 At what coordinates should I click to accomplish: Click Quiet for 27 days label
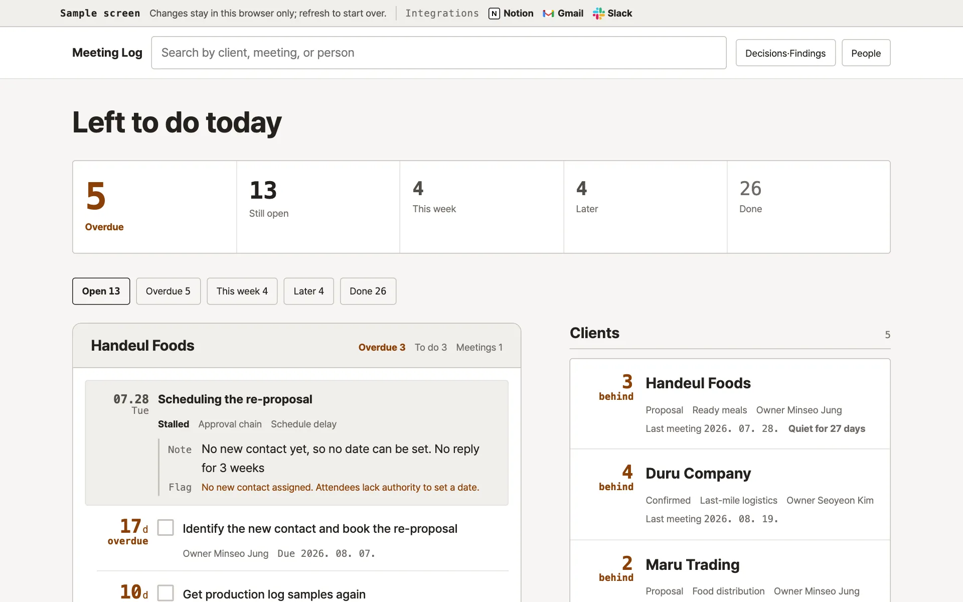pyautogui.click(x=827, y=428)
